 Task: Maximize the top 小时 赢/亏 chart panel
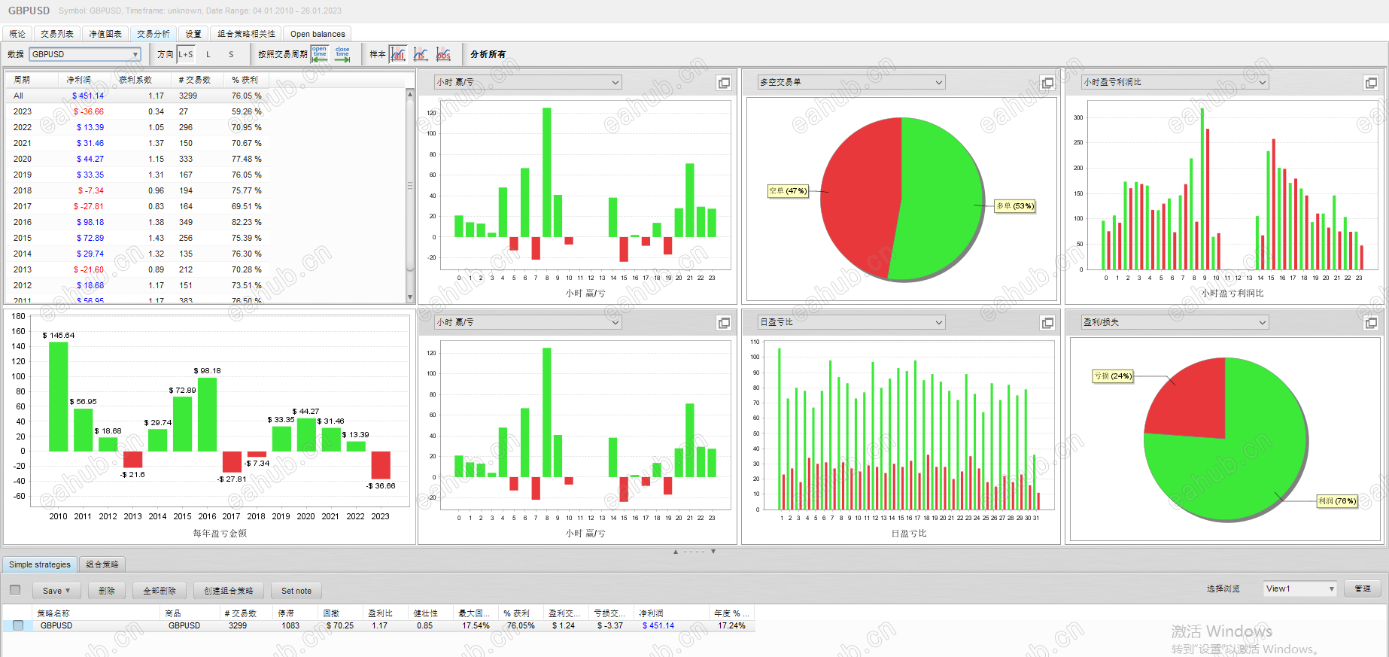(x=724, y=83)
